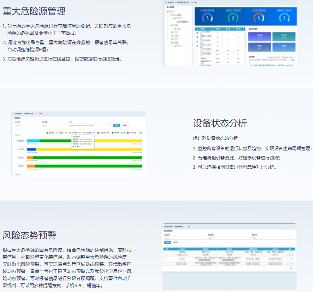Click the 设备状态分析 heading

[220, 123]
